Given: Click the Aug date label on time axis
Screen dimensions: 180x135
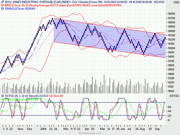Looking at the screenshot, I should [x=142, y=129].
